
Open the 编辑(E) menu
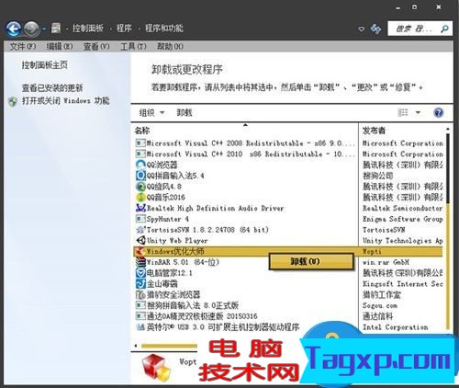60,47
